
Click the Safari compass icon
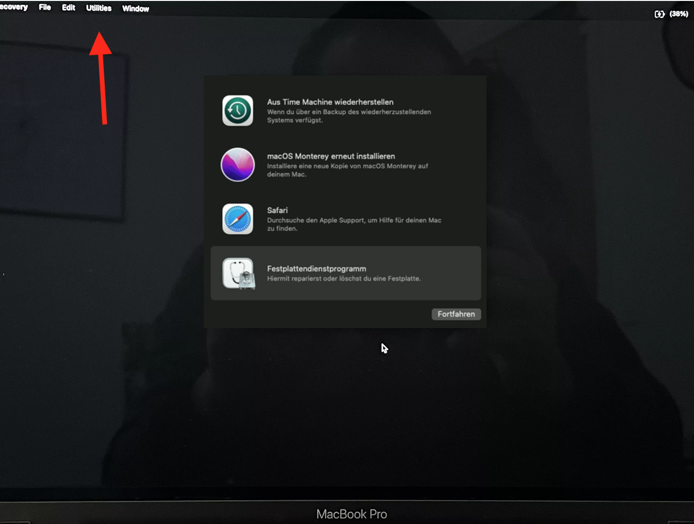coord(238,219)
